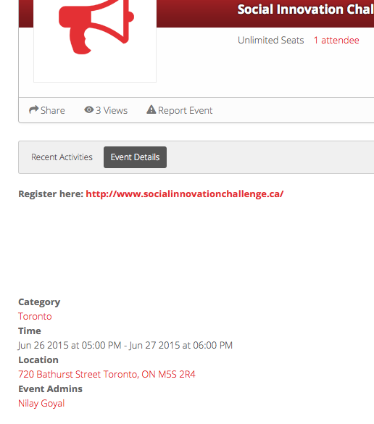This screenshot has height=424, width=374.
Task: Select the Event Details tab
Action: coord(135,157)
